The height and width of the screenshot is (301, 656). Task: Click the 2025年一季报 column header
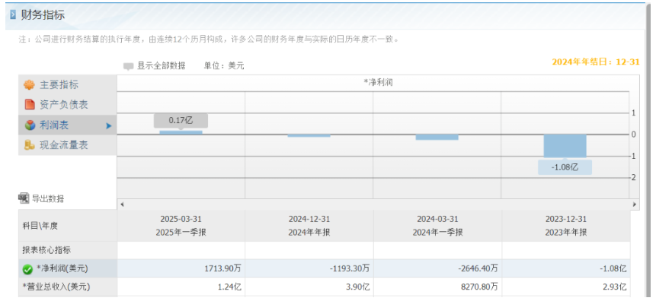[x=181, y=226]
